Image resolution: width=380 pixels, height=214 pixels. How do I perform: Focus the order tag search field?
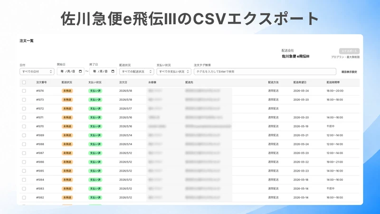265,72
